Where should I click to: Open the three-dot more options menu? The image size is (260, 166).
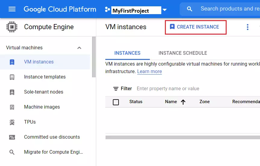click(248, 27)
